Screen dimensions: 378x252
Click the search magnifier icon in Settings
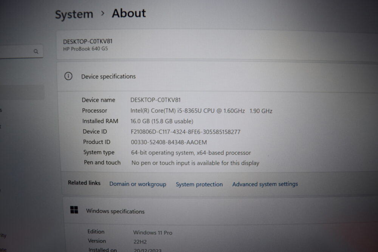click(x=36, y=51)
